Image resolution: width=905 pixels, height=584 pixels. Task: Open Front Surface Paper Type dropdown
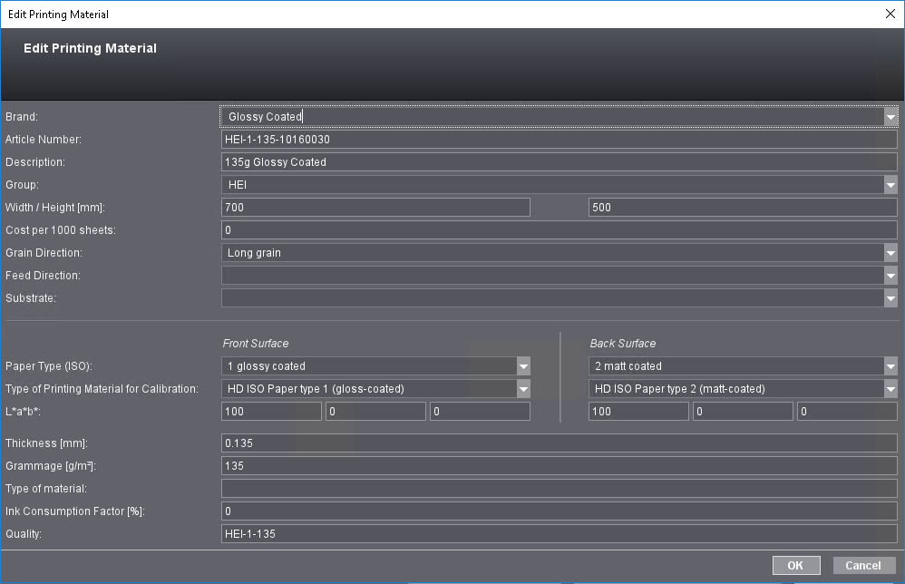point(523,366)
